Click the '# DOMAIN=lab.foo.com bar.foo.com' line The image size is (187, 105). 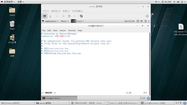(x=61, y=53)
